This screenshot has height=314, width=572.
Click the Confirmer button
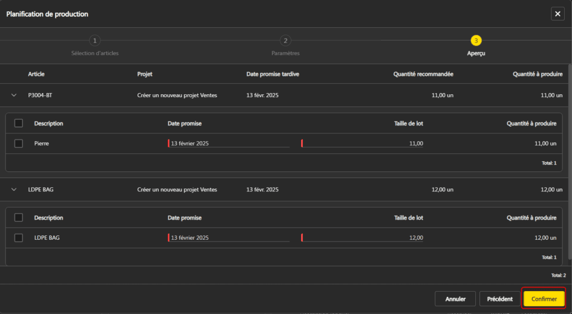pos(544,299)
